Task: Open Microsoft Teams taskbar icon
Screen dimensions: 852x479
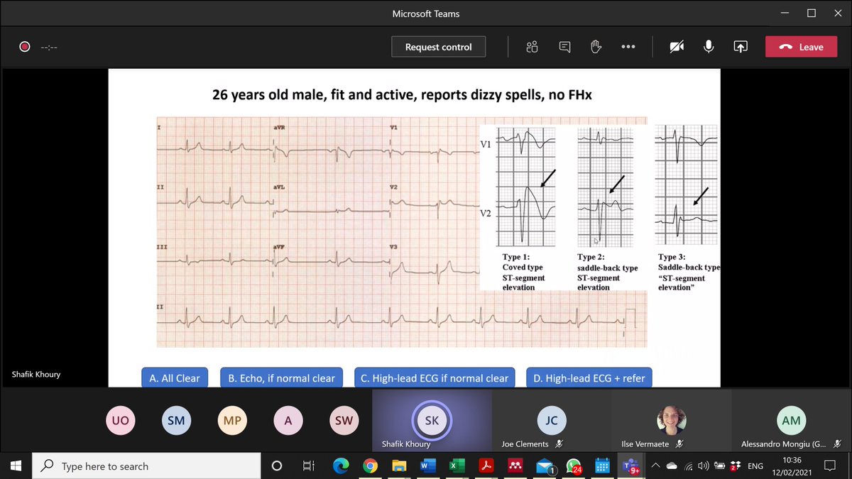Action: pos(631,466)
